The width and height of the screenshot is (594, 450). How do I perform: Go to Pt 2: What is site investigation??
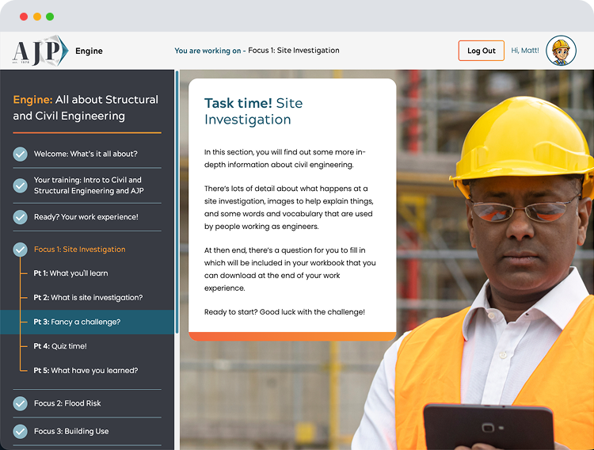pyautogui.click(x=87, y=298)
